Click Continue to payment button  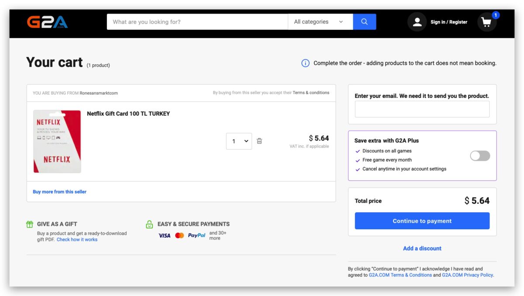422,221
